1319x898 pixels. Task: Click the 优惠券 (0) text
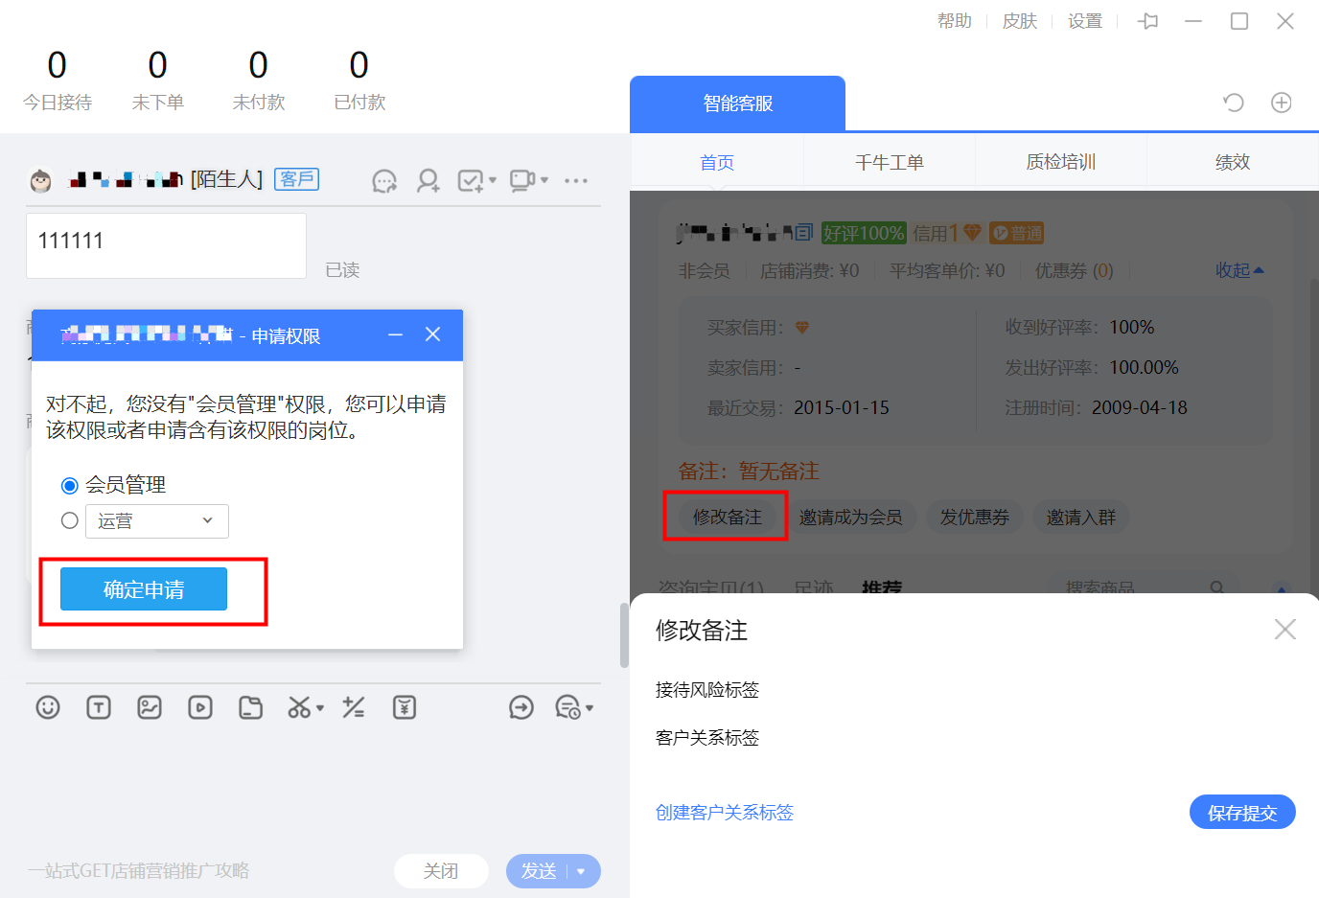(1075, 271)
